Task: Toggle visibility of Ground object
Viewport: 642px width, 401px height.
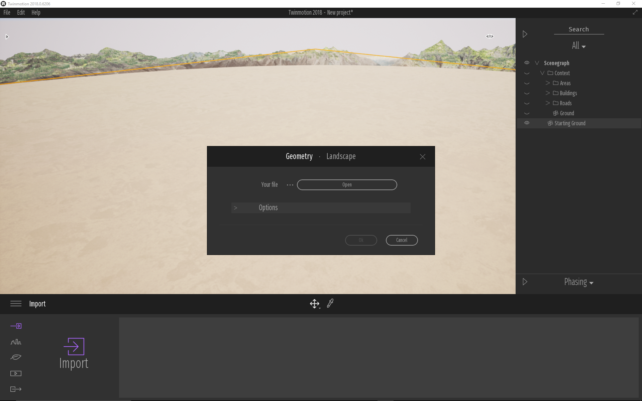Action: (527, 113)
